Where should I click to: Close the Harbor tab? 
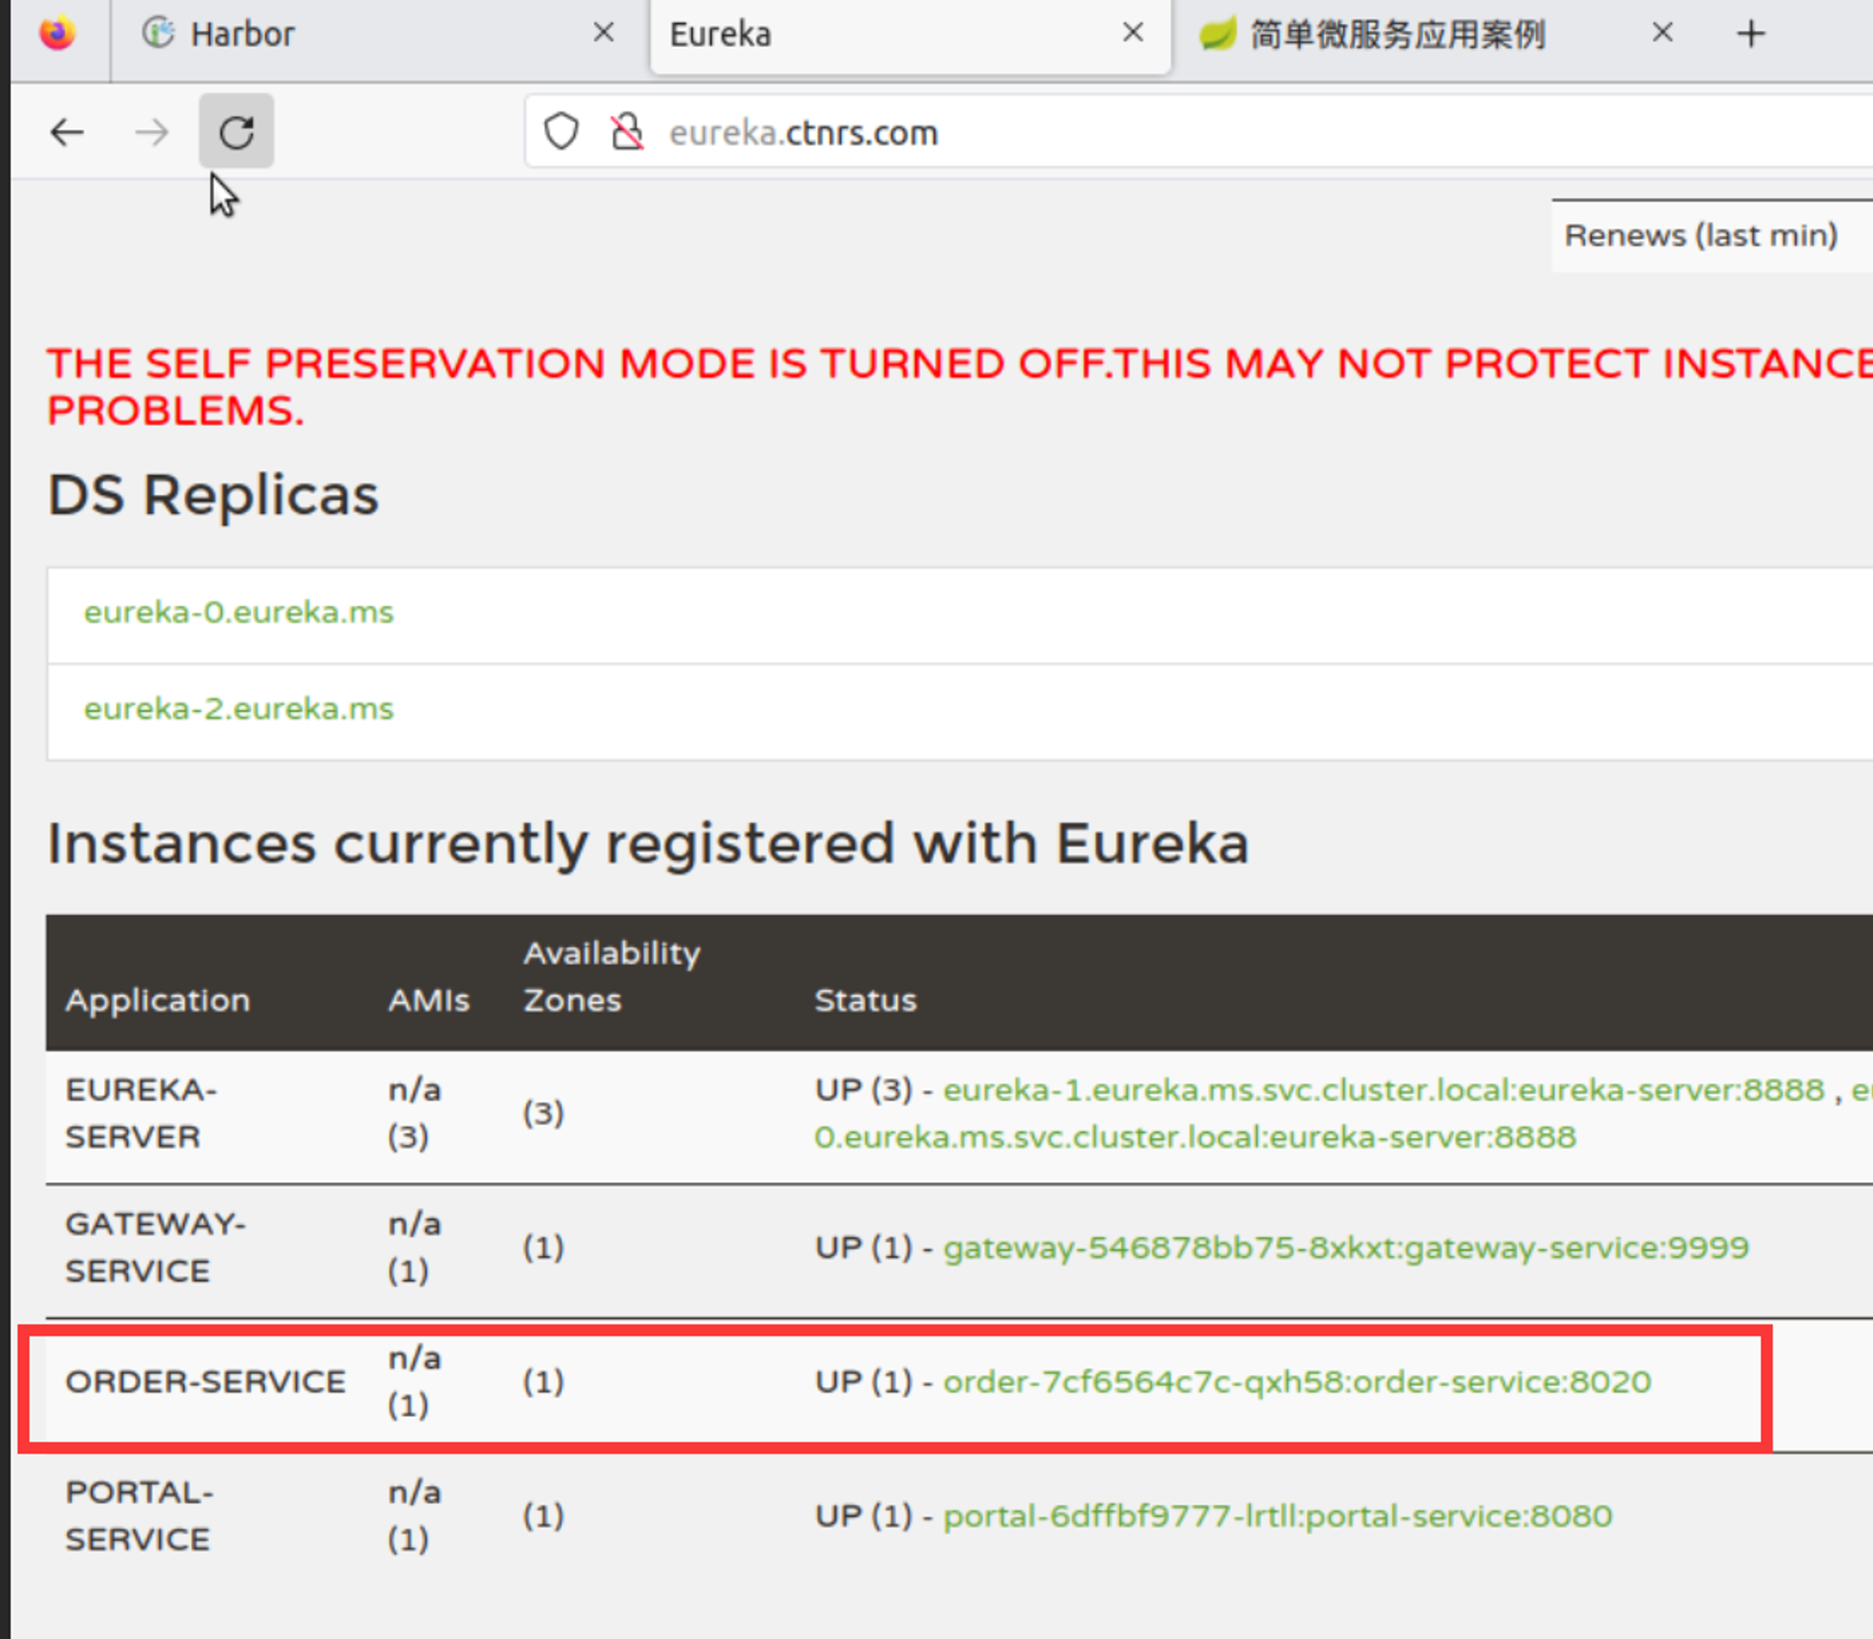coord(604,33)
